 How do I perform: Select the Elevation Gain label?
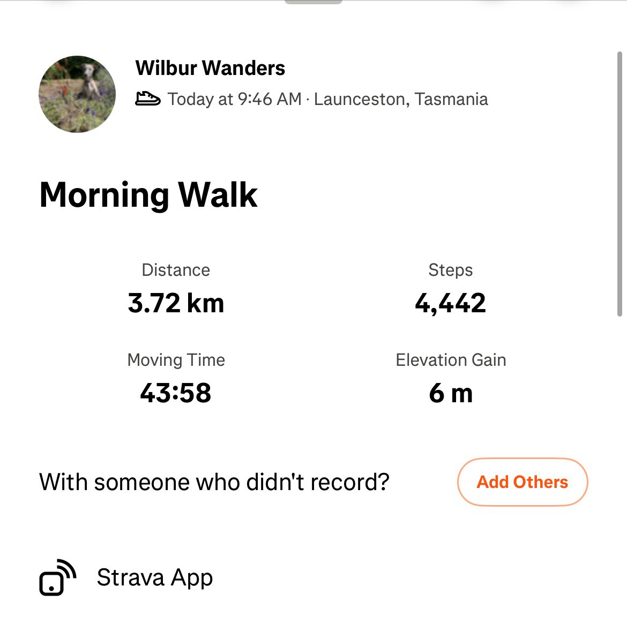coord(451,360)
